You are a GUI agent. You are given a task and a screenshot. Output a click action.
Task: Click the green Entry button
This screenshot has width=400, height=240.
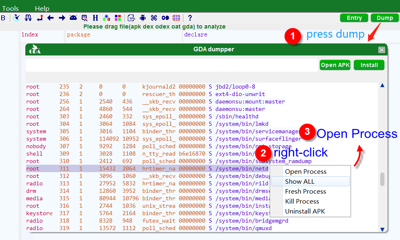click(x=354, y=18)
